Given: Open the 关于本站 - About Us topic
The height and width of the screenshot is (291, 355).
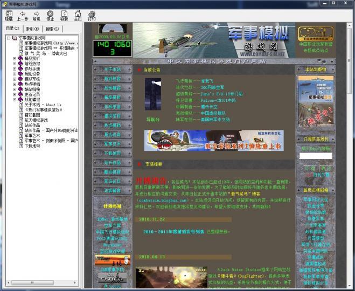Looking at the screenshot, I should (x=43, y=105).
